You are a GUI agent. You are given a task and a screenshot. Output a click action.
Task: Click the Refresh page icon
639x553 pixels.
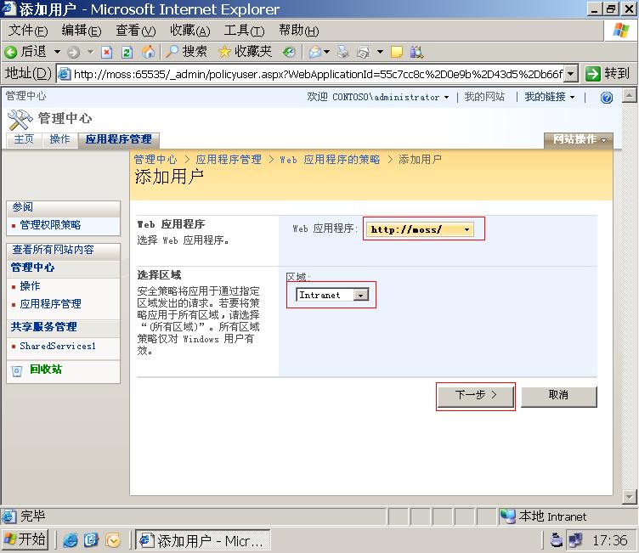(x=127, y=52)
